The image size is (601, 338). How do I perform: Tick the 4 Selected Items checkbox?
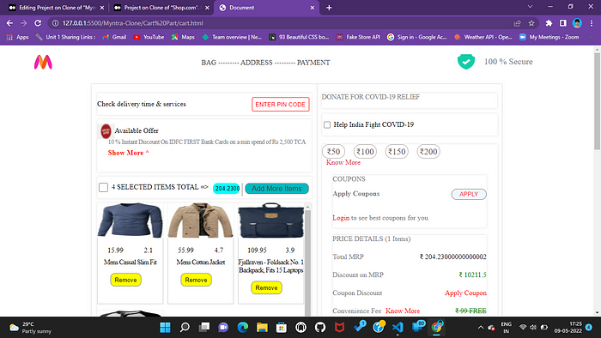(104, 187)
